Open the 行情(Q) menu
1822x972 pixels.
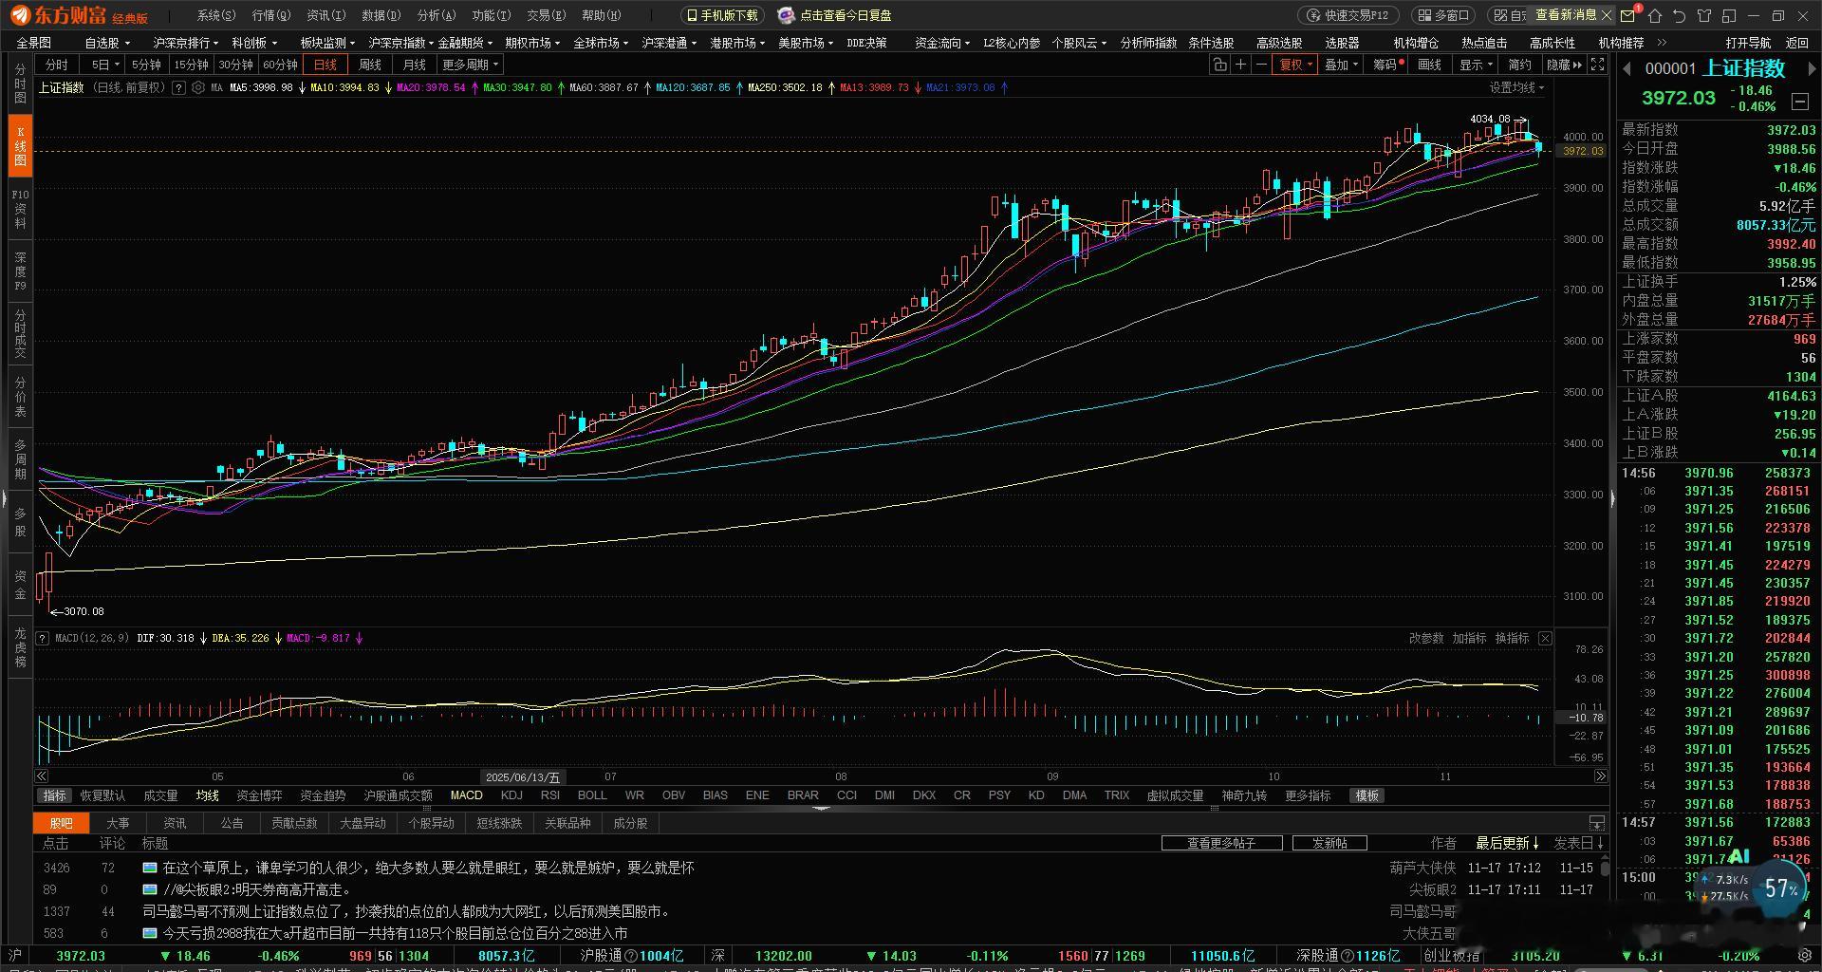click(271, 15)
